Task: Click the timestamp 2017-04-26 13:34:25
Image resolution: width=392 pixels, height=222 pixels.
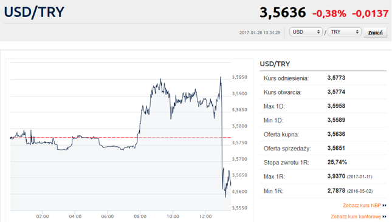Action: tap(260, 33)
